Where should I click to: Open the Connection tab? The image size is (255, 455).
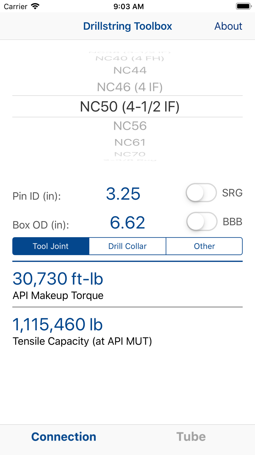64,437
